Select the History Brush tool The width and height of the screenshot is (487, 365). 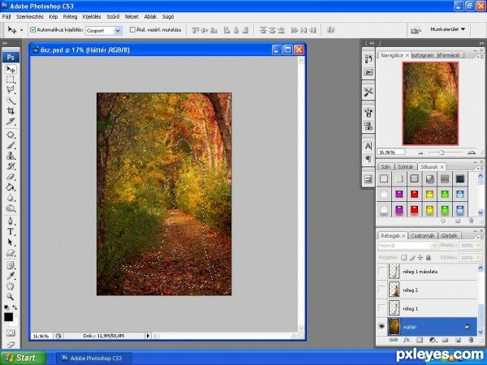pyautogui.click(x=11, y=166)
